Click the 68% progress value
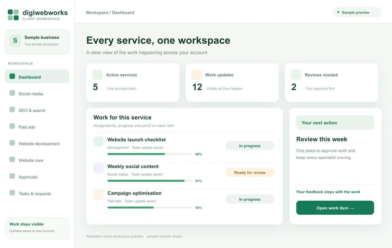 click(x=199, y=154)
